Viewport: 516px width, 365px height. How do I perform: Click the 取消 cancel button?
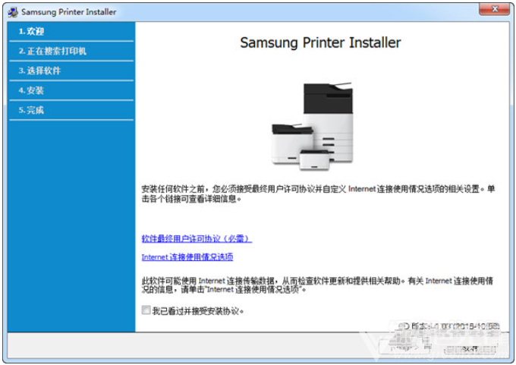(x=470, y=349)
